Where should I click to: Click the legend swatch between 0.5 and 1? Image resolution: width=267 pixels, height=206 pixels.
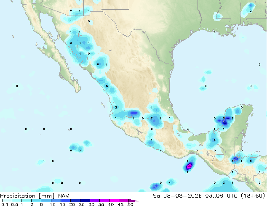(x=17, y=201)
